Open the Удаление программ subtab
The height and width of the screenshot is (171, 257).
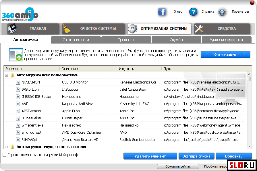point(227,40)
